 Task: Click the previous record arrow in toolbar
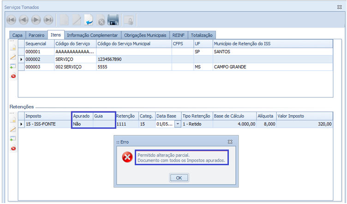pos(23,20)
